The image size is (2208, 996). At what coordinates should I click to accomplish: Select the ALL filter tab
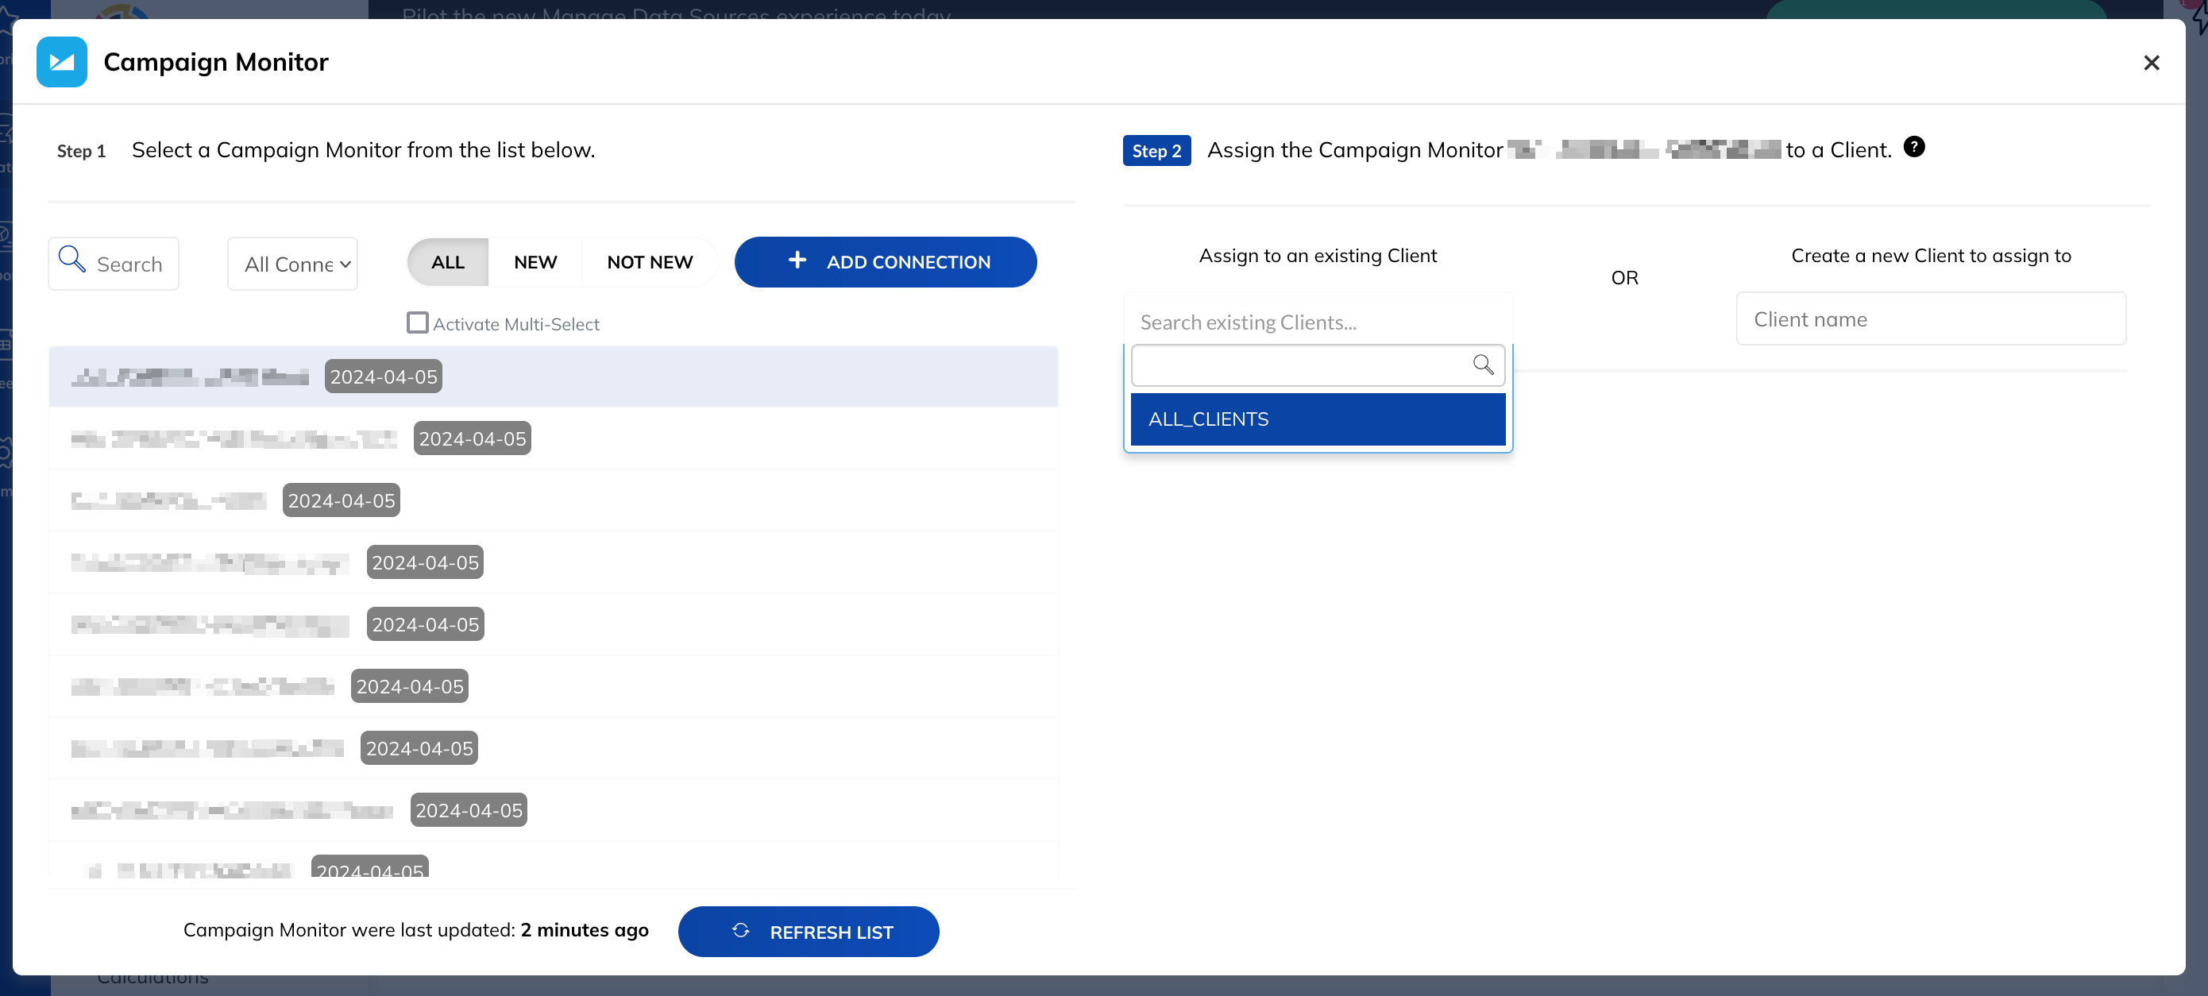tap(447, 262)
